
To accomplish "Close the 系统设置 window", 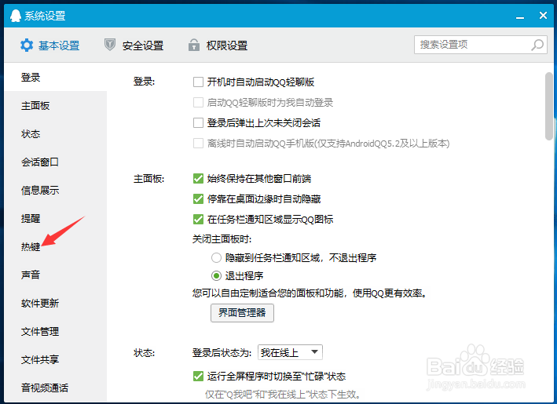I will pos(543,15).
